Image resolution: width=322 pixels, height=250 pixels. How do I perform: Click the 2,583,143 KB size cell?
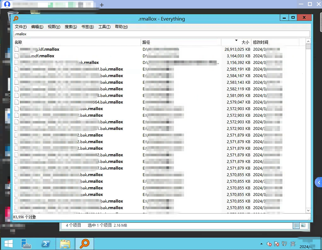click(239, 82)
